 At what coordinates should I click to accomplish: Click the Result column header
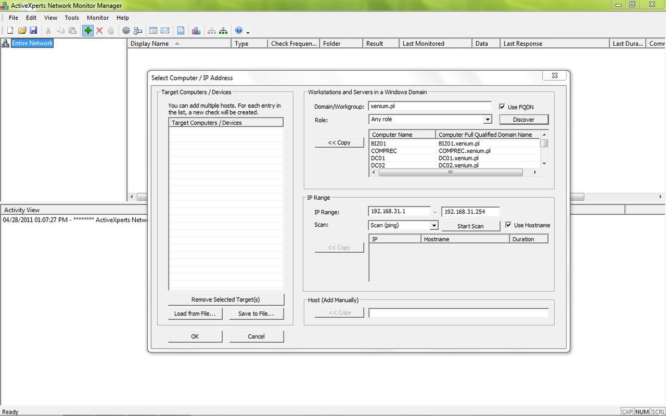(380, 44)
